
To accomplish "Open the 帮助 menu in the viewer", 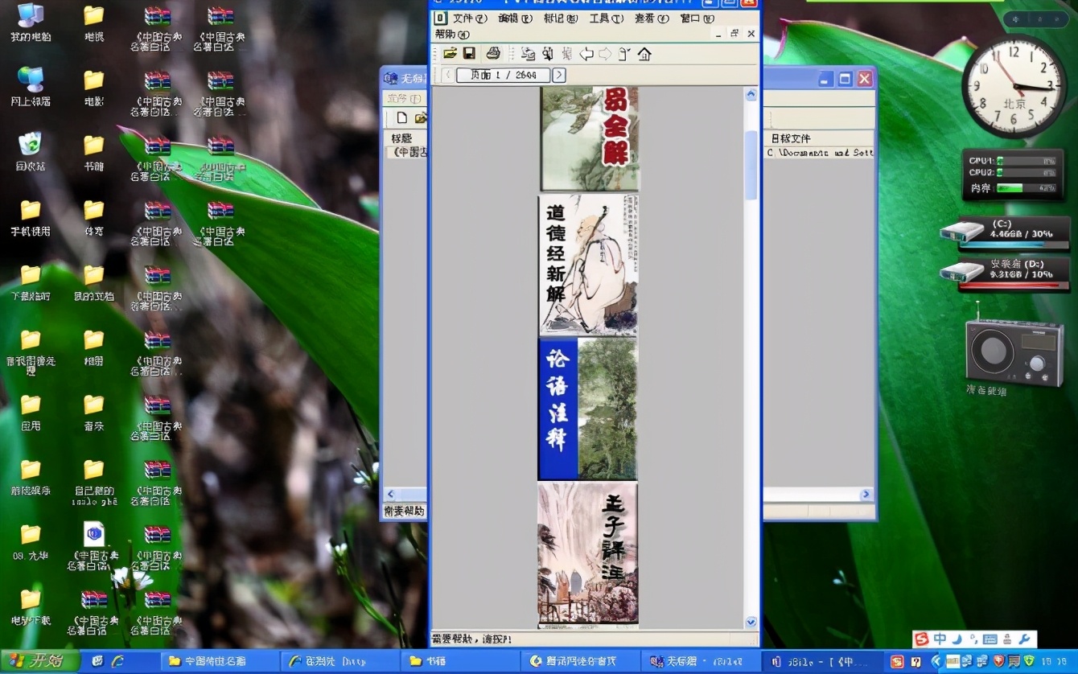I will [452, 34].
